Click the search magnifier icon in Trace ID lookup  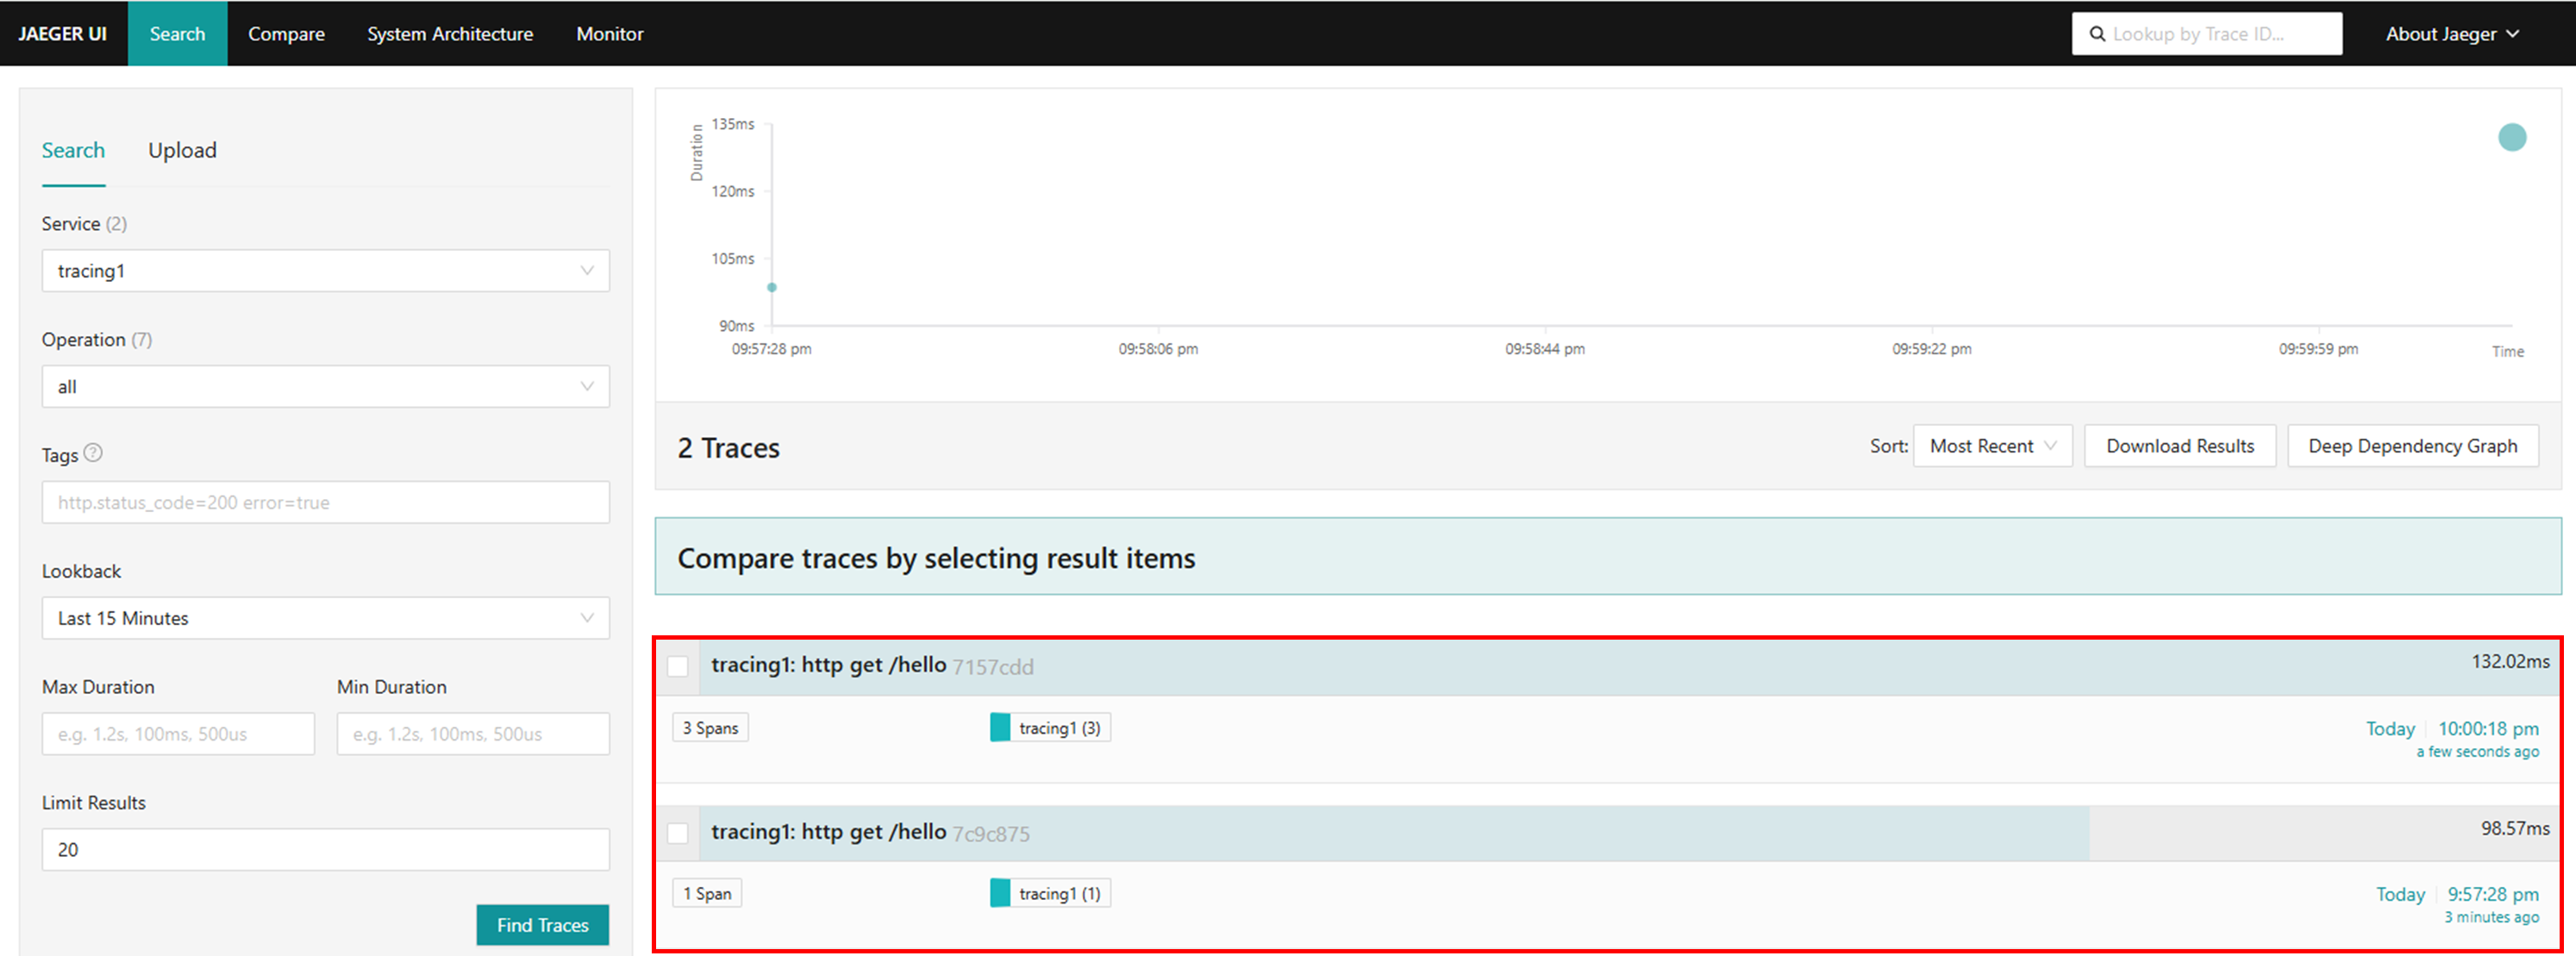(2097, 34)
